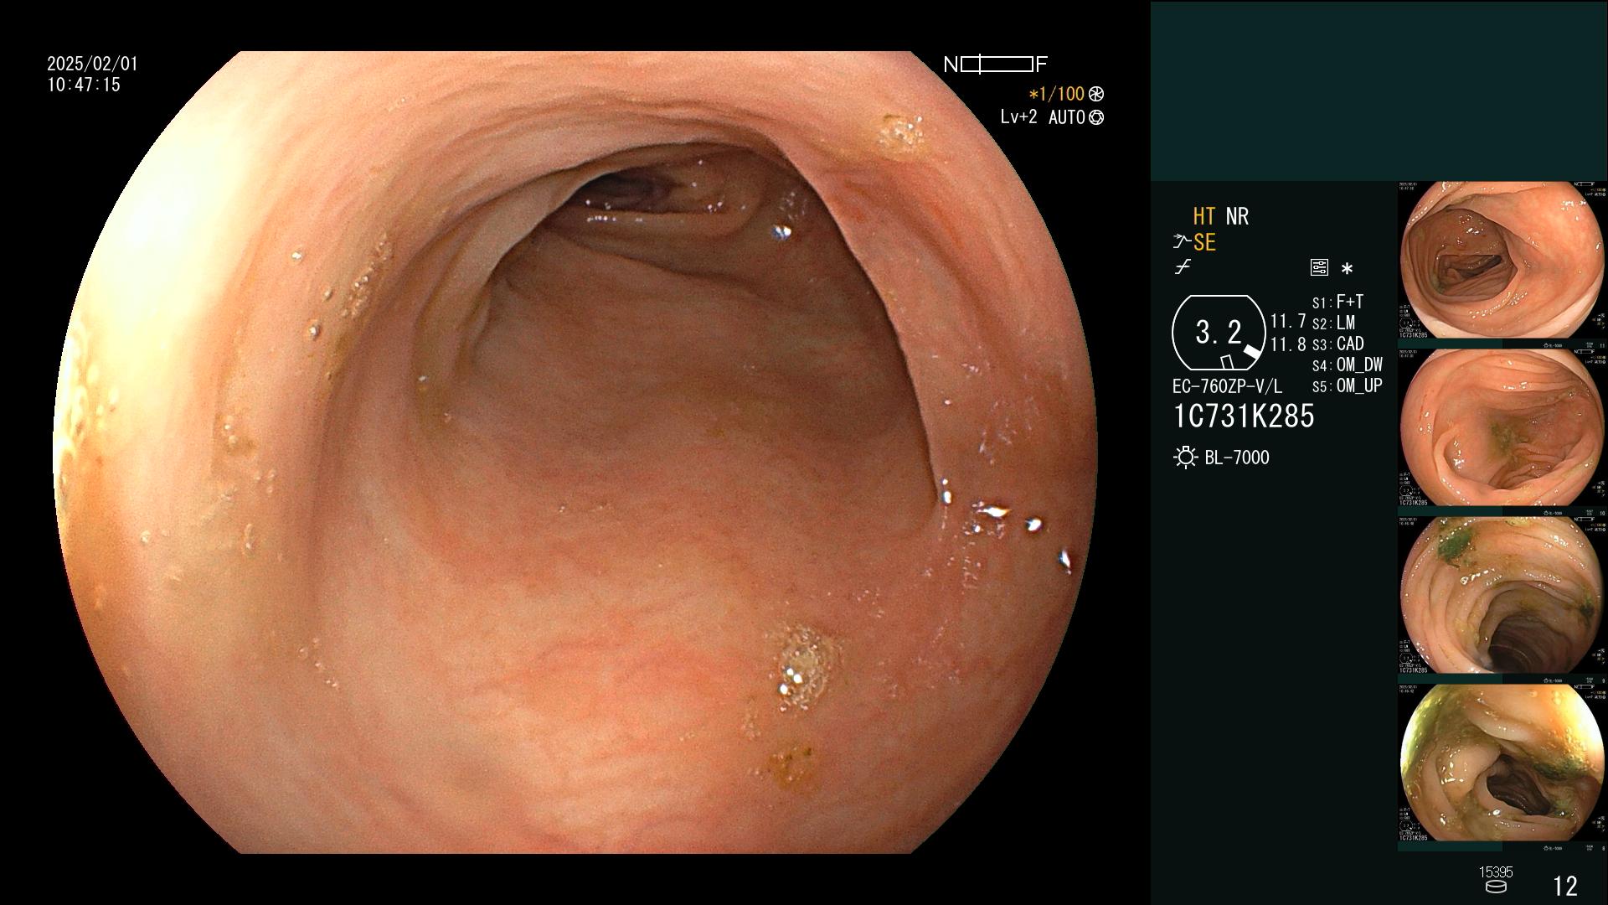Click the AUTO light mode circular icon

point(1096,117)
